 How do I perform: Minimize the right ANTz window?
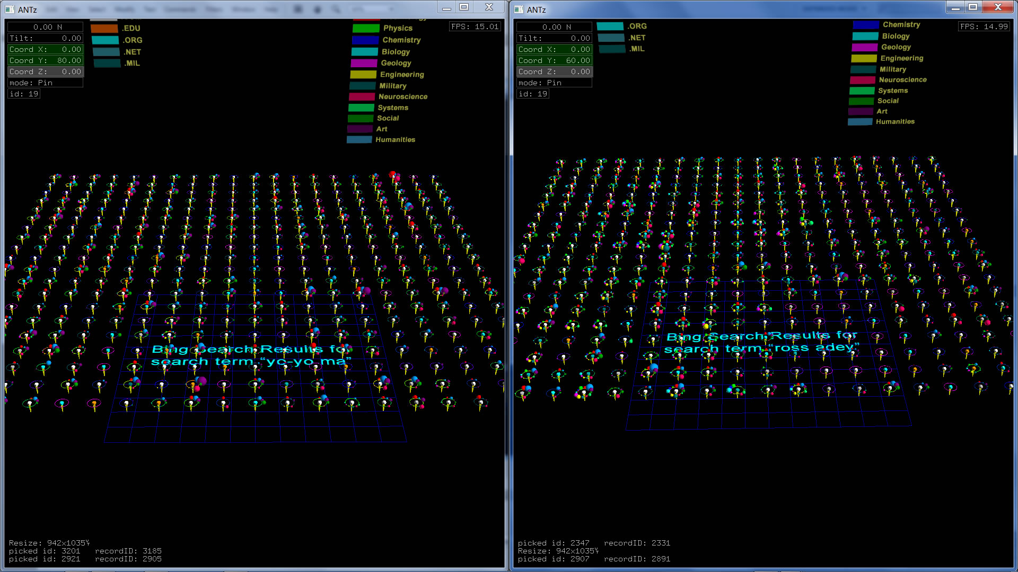point(955,7)
